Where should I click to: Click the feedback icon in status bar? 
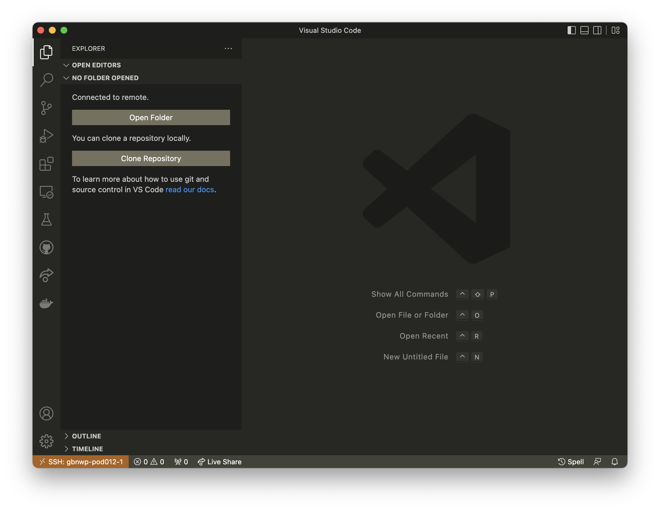tap(597, 461)
